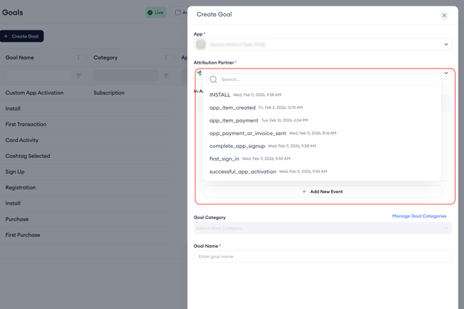This screenshot has width=464, height=309.
Task: Open Goal Name column options menu
Action: point(78,58)
